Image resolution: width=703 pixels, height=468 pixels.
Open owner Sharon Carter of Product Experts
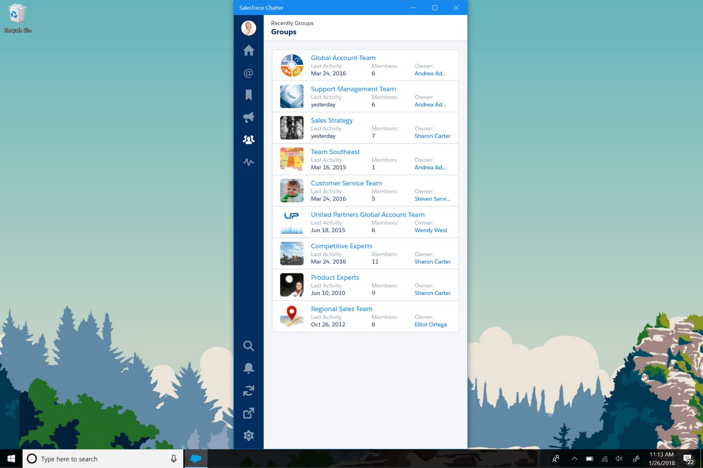(x=432, y=293)
